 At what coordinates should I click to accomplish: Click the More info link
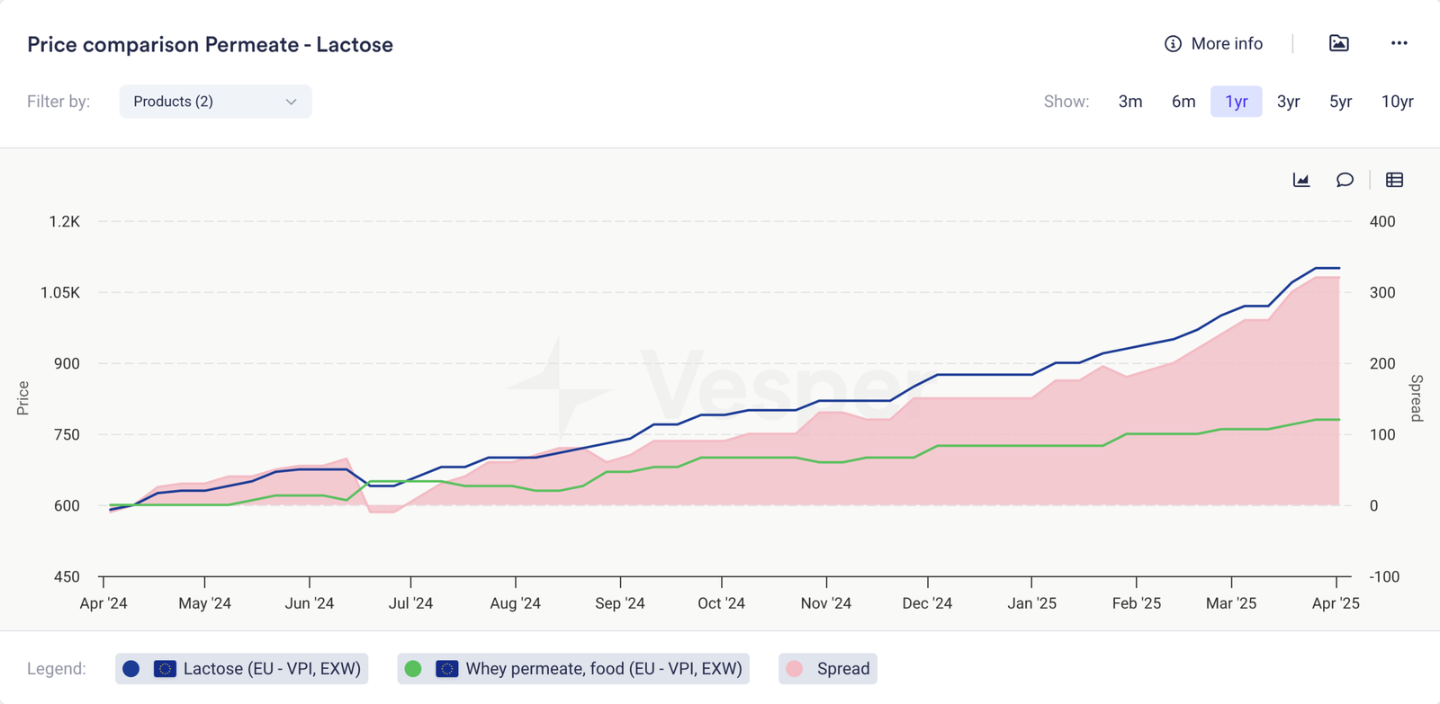1226,44
